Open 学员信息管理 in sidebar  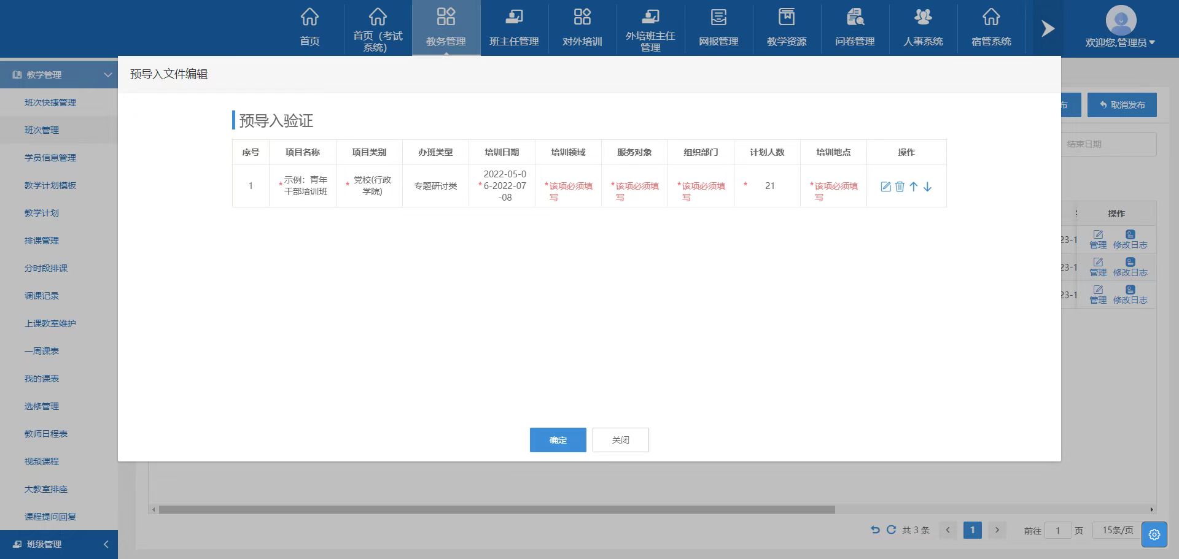(x=50, y=158)
